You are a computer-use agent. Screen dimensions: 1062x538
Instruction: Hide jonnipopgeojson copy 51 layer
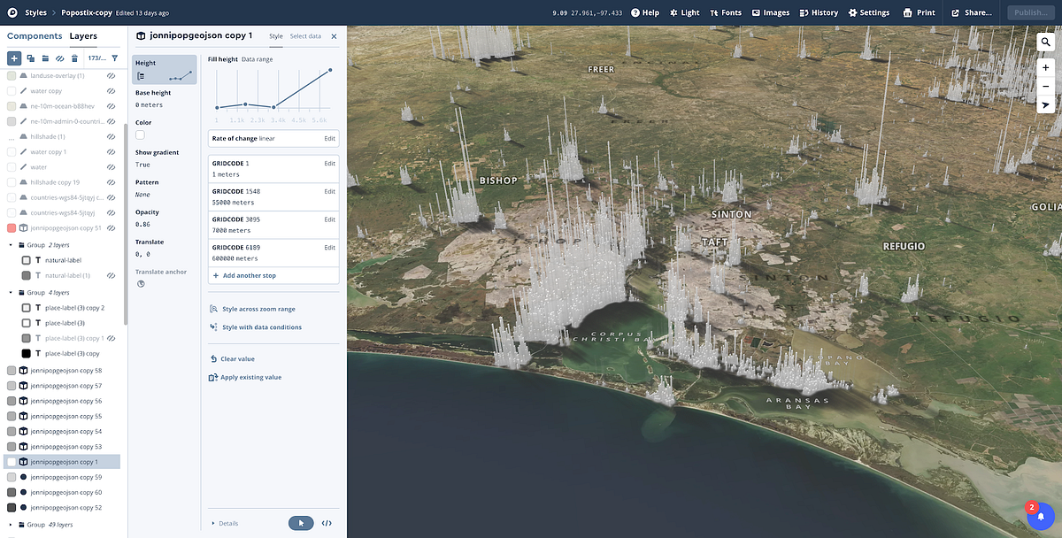pyautogui.click(x=111, y=227)
